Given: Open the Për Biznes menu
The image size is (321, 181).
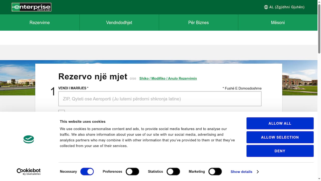Looking at the screenshot, I should pos(198,22).
